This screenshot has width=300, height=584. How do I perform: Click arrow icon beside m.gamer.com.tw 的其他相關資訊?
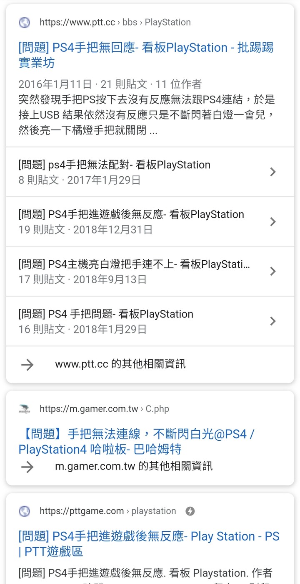pyautogui.click(x=27, y=466)
